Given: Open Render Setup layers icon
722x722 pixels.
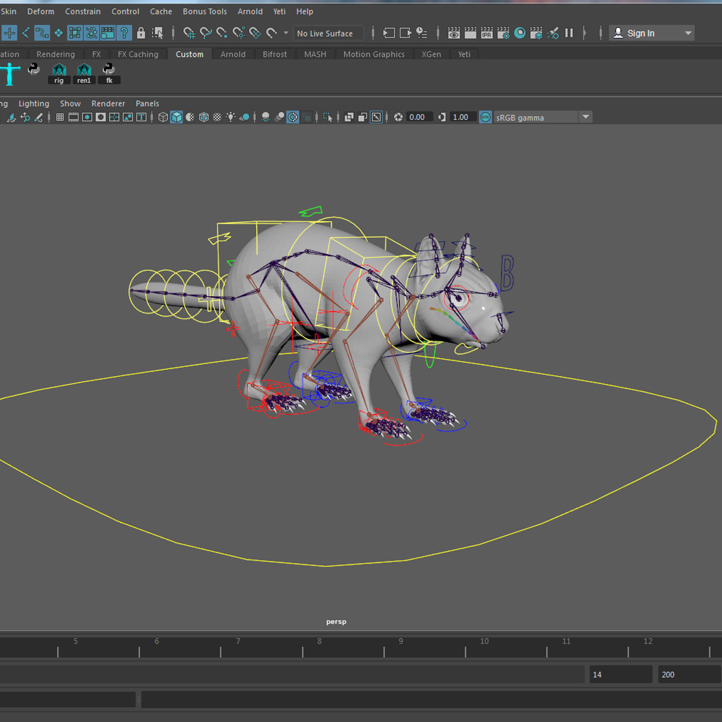Looking at the screenshot, I should 536,33.
